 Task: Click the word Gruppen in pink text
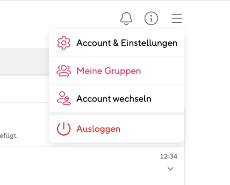click(123, 71)
